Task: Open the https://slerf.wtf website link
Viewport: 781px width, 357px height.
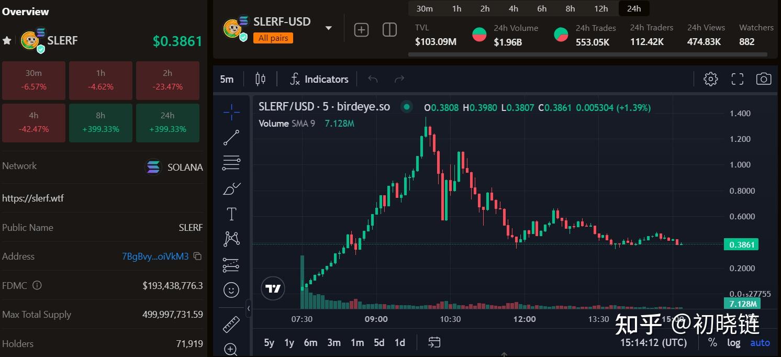Action: (33, 198)
